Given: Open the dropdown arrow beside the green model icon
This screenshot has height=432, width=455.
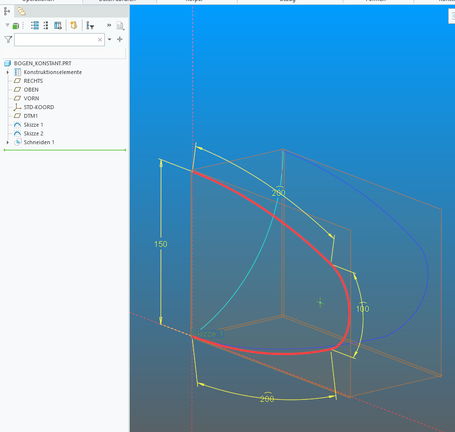Looking at the screenshot, I should 7,25.
